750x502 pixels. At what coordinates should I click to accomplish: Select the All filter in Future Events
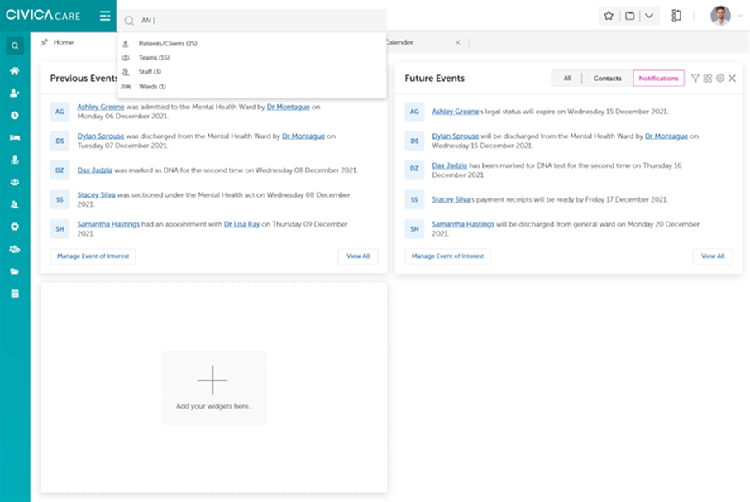567,78
